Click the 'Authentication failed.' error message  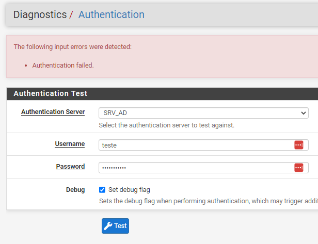pos(63,66)
